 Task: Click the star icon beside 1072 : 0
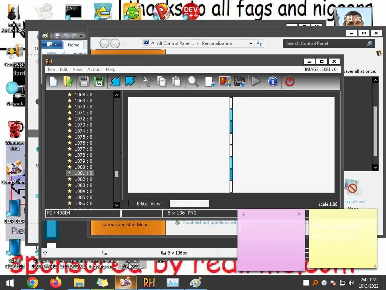[x=70, y=119]
